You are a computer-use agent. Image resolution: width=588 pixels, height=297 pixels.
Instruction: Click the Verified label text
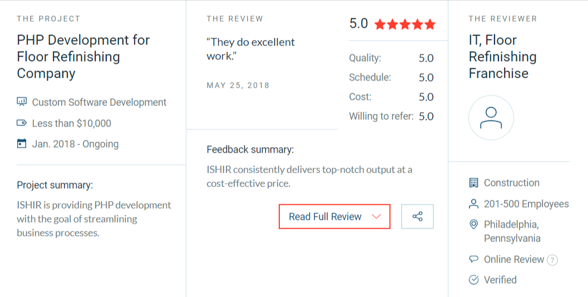tap(500, 280)
